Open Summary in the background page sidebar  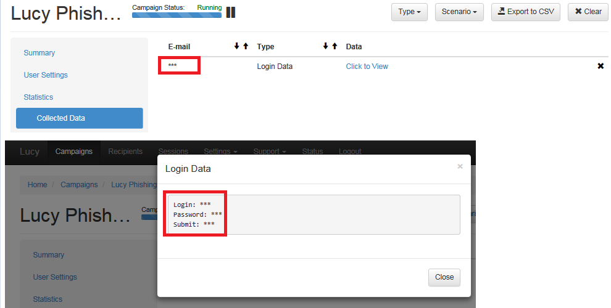pos(49,255)
